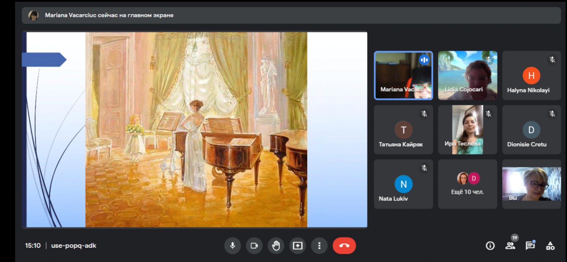567x262 pixels.
Task: Click the 15:10 clock time
Action: [x=33, y=245]
